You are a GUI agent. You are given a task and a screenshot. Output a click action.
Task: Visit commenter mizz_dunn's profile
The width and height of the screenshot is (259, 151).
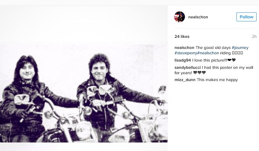(185, 80)
